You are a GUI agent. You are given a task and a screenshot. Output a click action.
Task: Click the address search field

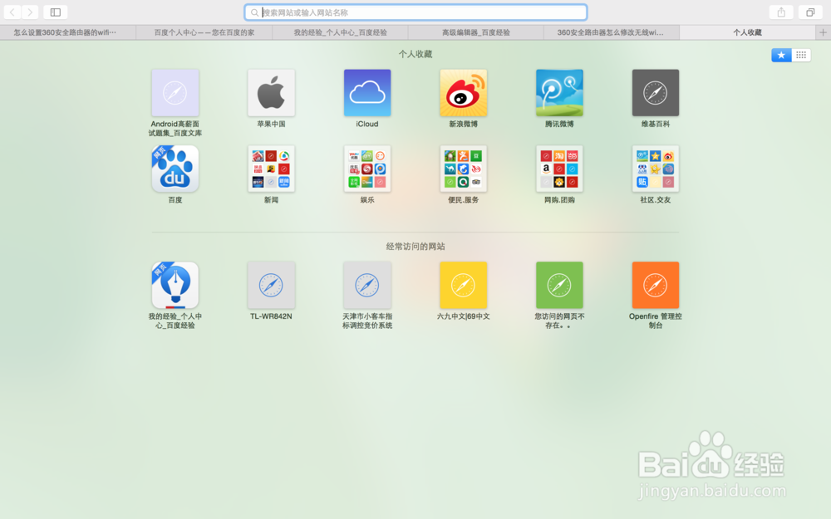point(415,12)
